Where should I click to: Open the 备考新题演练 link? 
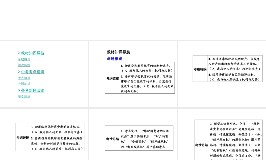coord(32,90)
